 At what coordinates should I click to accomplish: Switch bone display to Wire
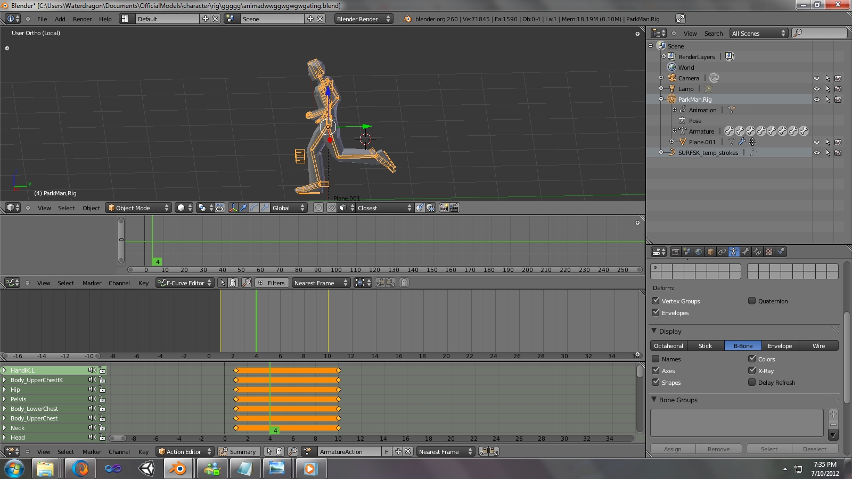(x=819, y=345)
